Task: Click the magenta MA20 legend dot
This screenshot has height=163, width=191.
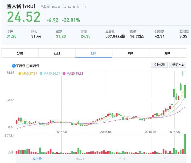Action: [64, 74]
